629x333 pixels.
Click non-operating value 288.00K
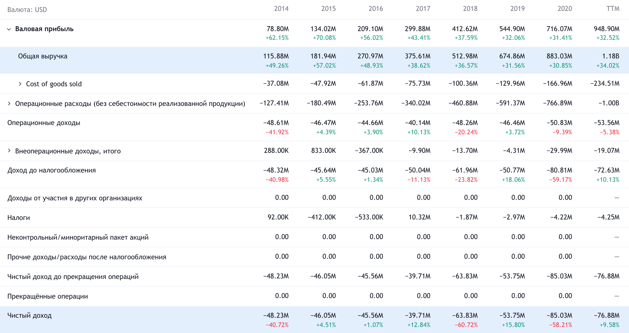(276, 151)
